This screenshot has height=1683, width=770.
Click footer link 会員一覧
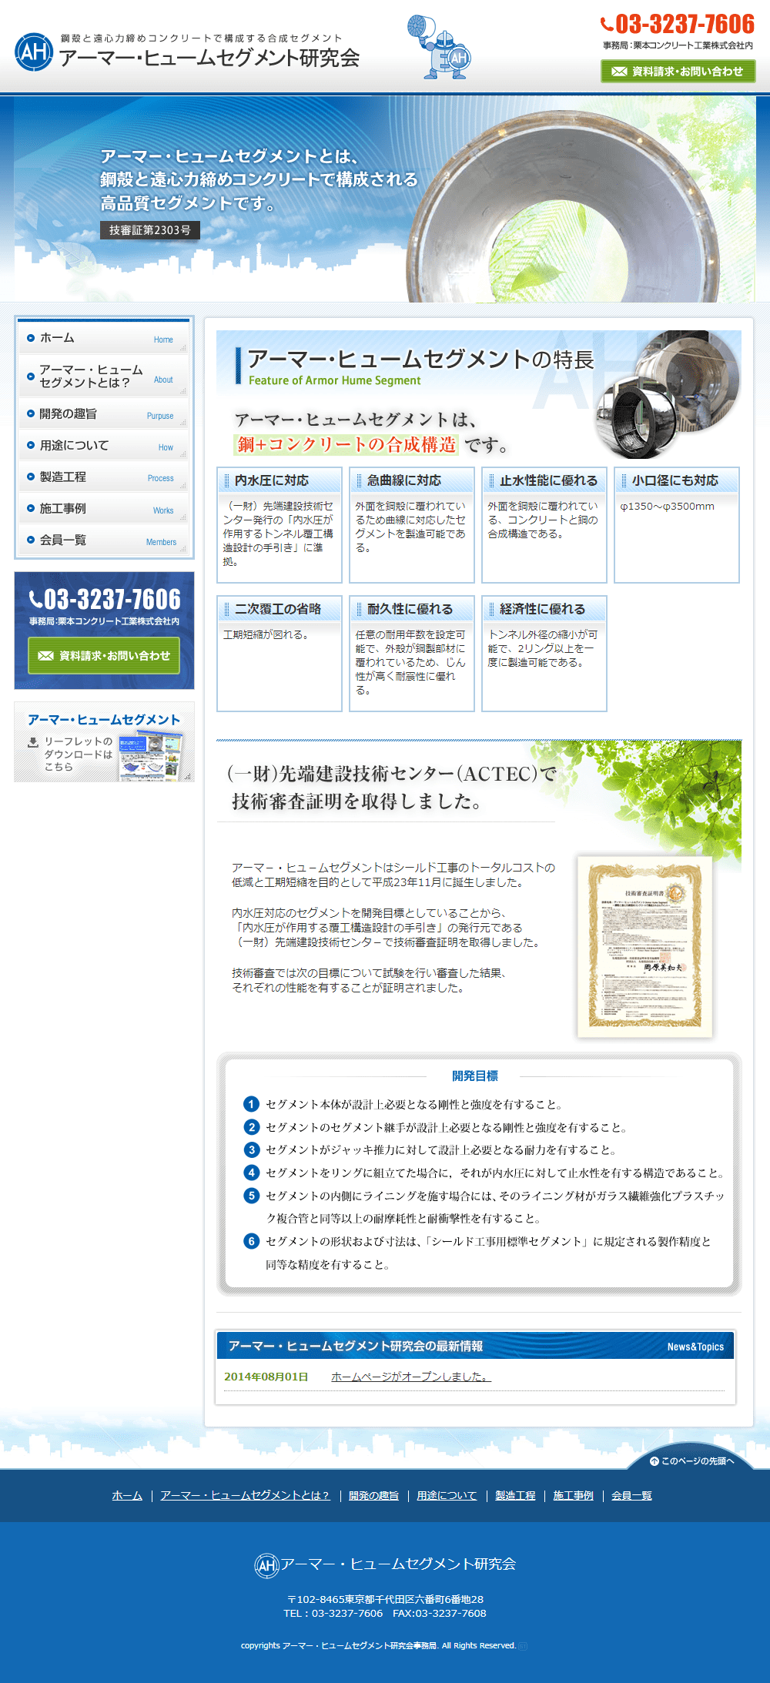click(x=631, y=1495)
